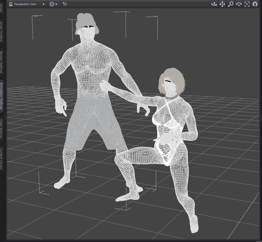The width and height of the screenshot is (262, 242).
Task: Click the reset camera up-arrow icon
Action: tap(255, 4)
